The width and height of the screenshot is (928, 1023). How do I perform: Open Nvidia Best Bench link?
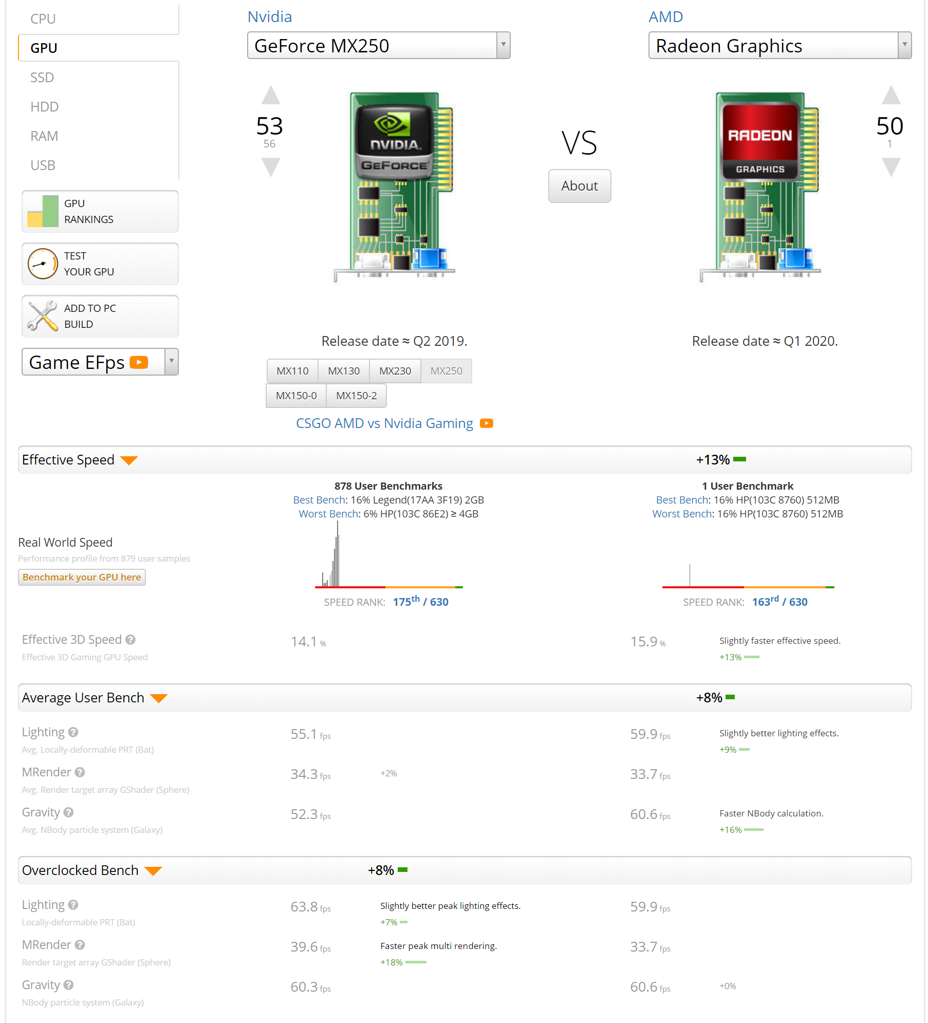pyautogui.click(x=320, y=500)
